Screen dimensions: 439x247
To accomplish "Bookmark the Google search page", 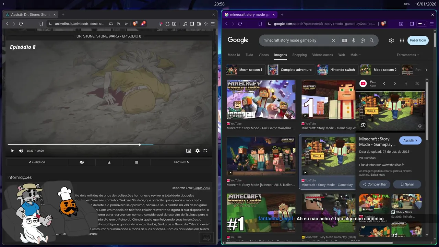I will (x=260, y=24).
